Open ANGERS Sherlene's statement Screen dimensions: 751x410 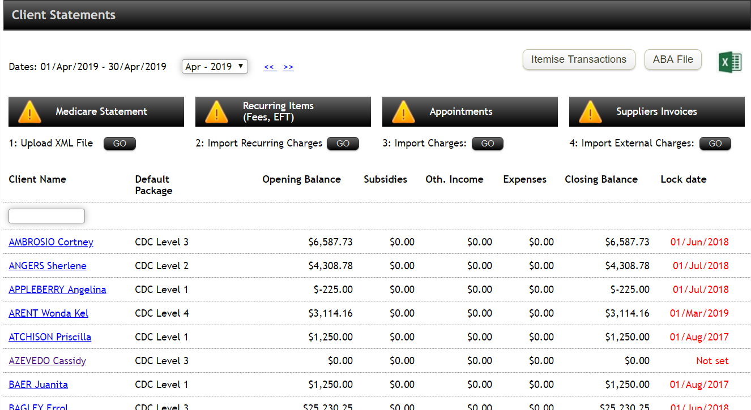tap(48, 265)
